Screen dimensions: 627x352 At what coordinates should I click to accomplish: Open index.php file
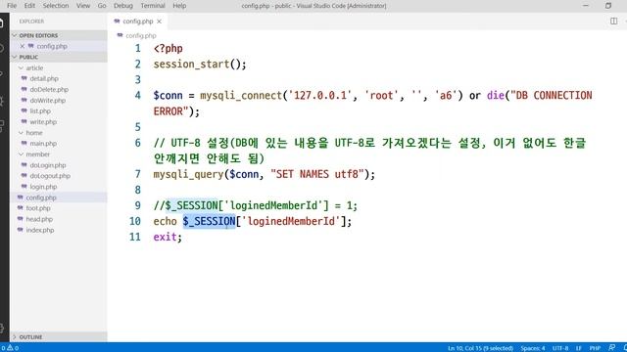coord(39,230)
